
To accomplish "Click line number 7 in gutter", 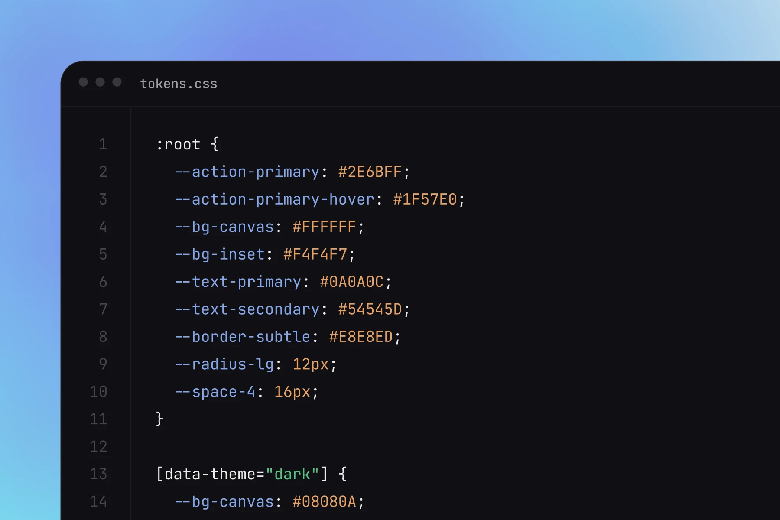I will 103,309.
